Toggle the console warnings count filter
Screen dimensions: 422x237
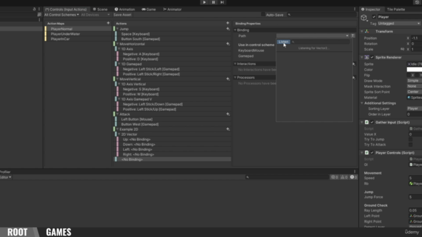[x=344, y=177]
